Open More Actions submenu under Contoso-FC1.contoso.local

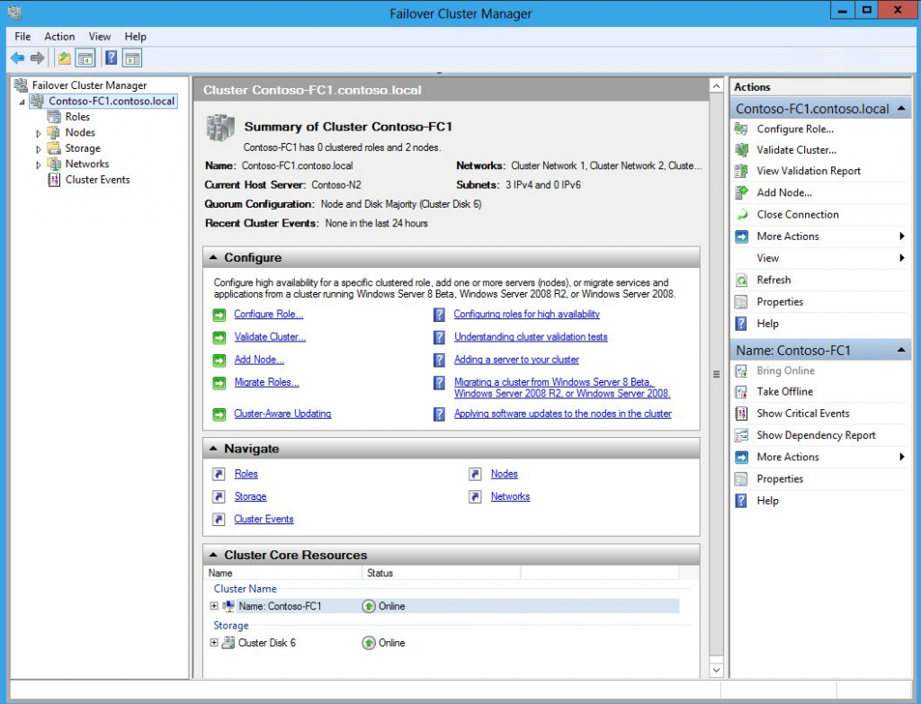click(820, 236)
